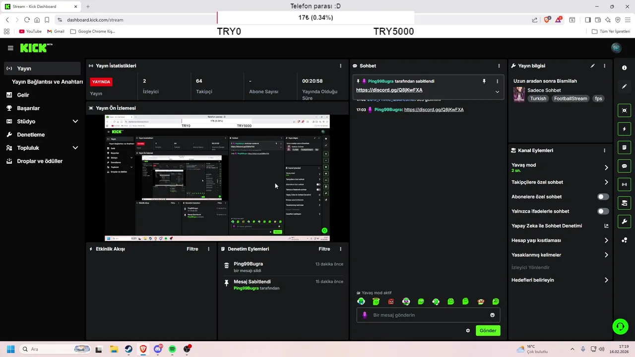Click the fps tag
This screenshot has width=635, height=357.
click(x=598, y=99)
